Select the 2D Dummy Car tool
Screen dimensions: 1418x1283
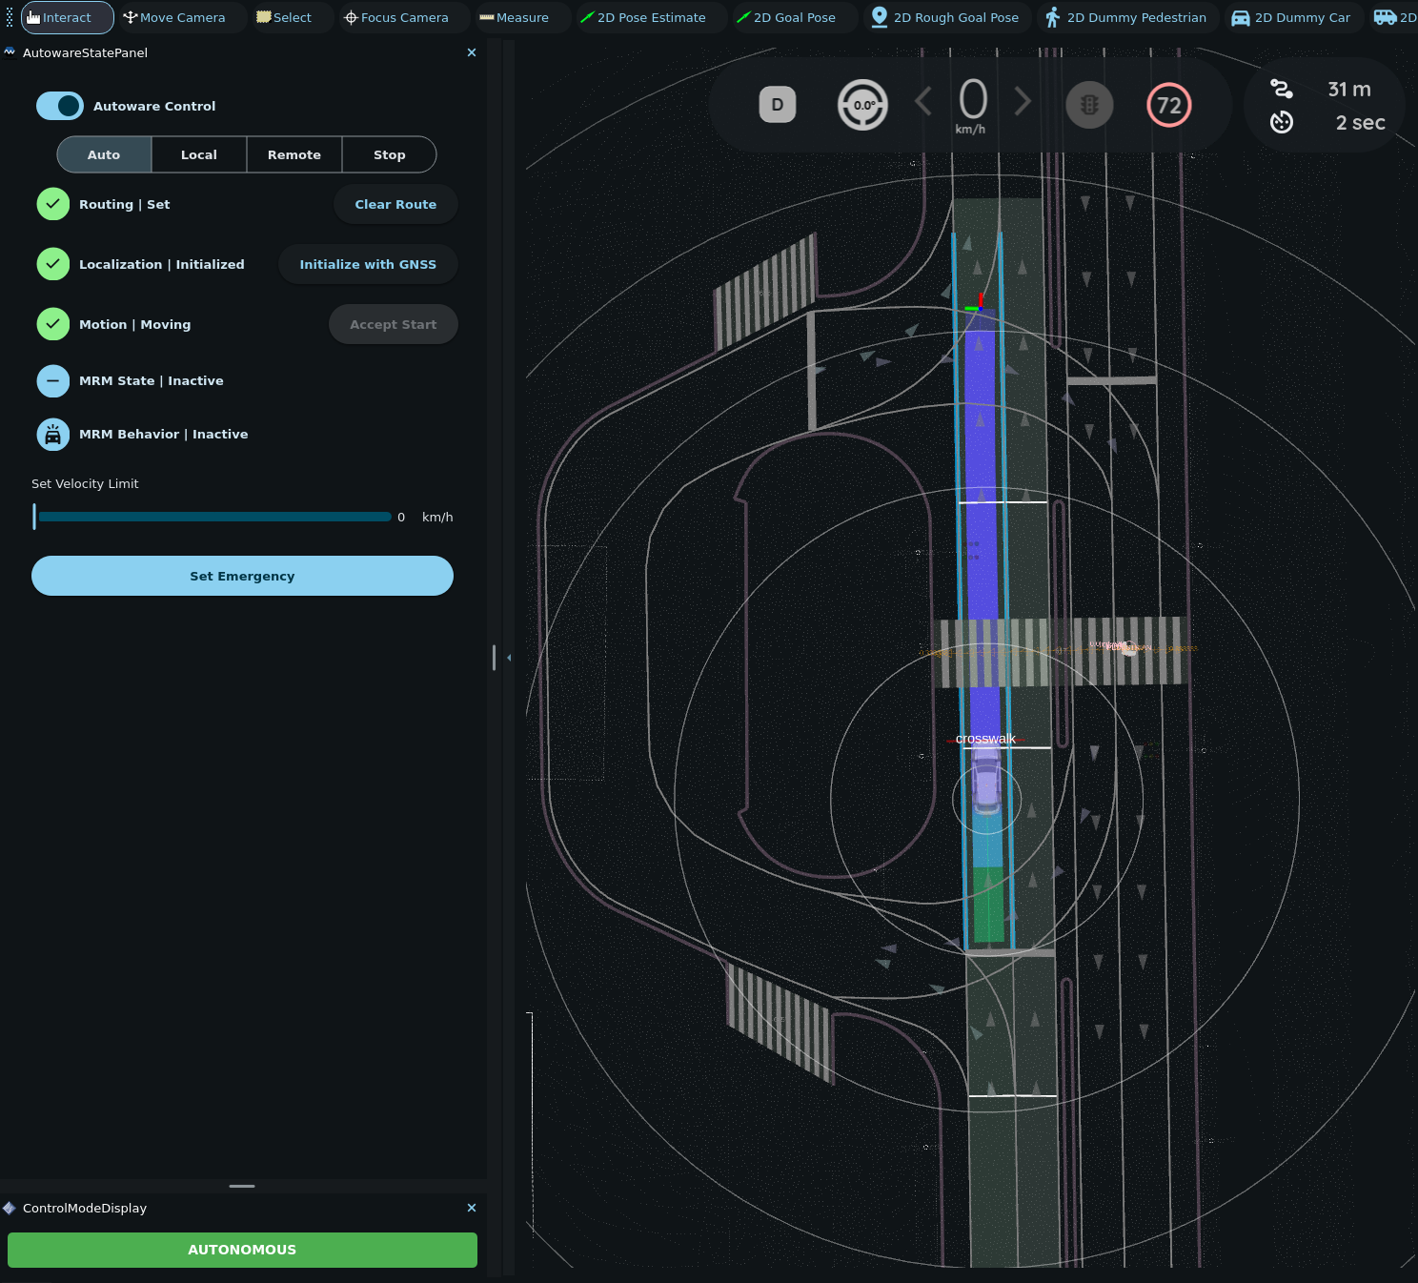1291,17
